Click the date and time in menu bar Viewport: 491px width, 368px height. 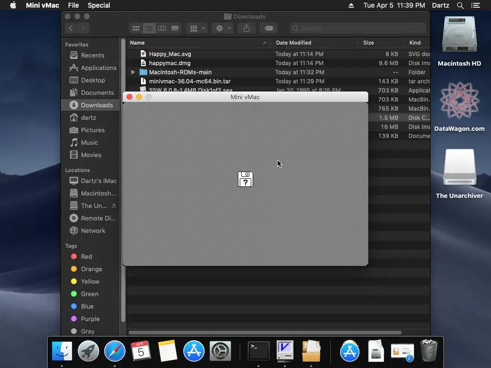coord(394,5)
